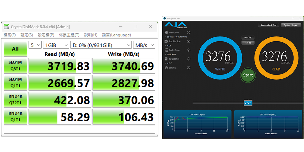The width and height of the screenshot is (304, 152).
Task: Click the Test File Size stack icon
Action: click(x=166, y=41)
